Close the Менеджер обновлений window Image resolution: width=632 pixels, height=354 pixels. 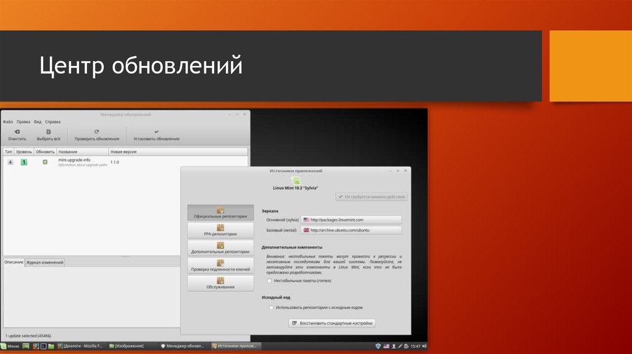point(244,114)
